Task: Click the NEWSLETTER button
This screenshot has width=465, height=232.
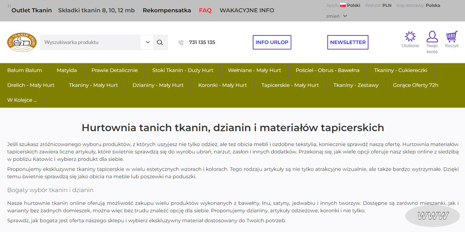Action: tap(348, 42)
